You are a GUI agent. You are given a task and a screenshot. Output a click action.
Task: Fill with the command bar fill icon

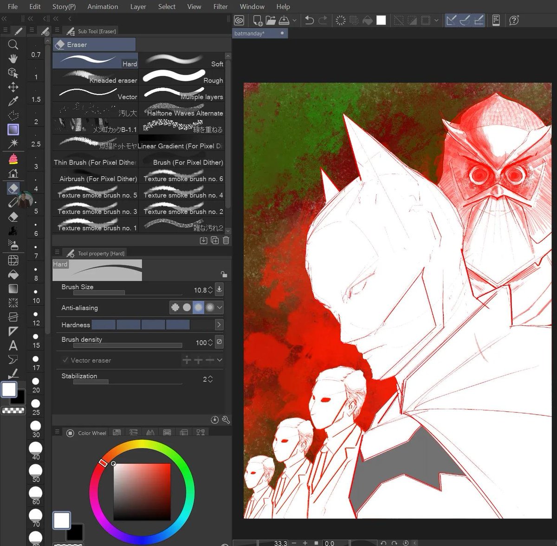click(x=368, y=20)
